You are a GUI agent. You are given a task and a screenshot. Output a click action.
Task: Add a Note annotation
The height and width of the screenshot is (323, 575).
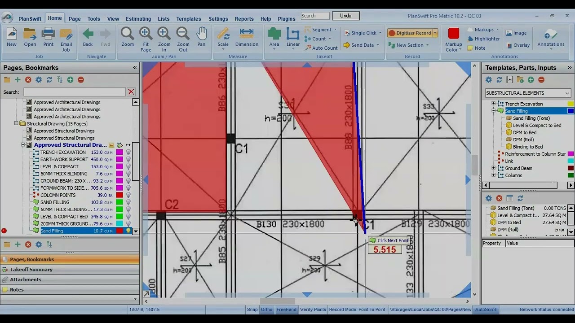click(x=476, y=48)
